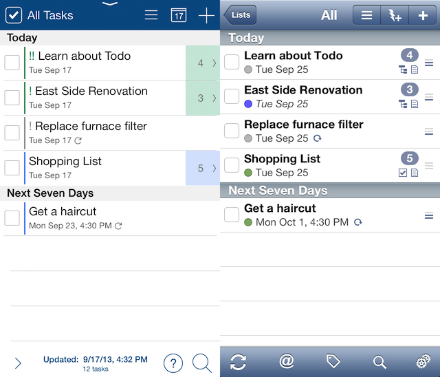Tap reorder handle for Get a haircut
This screenshot has width=440, height=377.
pos(429,216)
